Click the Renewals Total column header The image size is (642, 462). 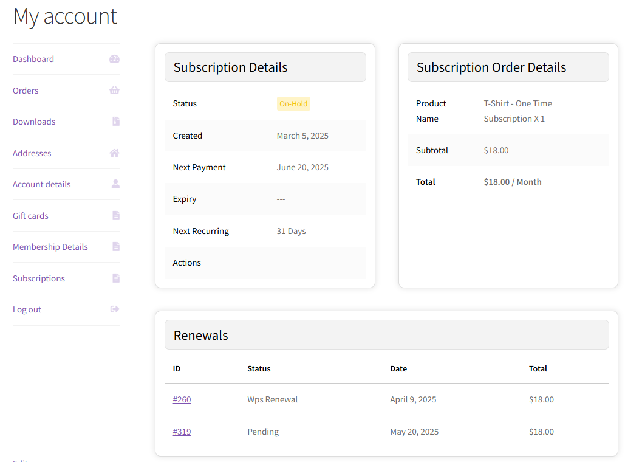click(x=538, y=368)
